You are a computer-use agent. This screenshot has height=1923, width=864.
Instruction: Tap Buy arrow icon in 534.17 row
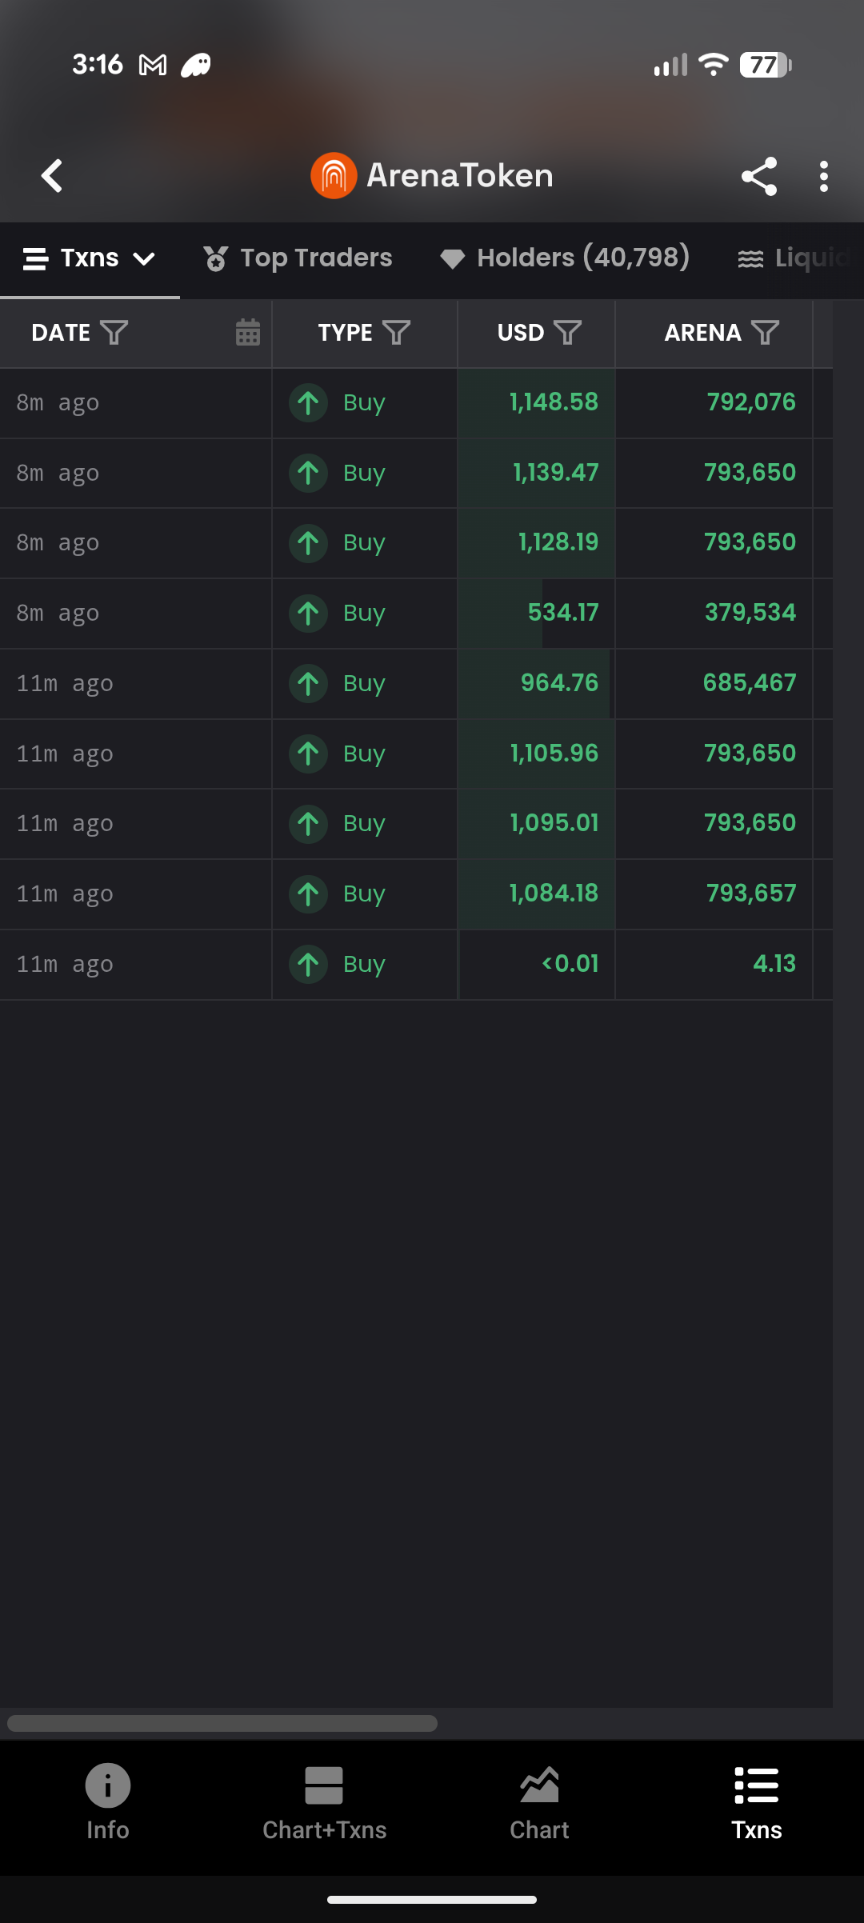pos(308,614)
